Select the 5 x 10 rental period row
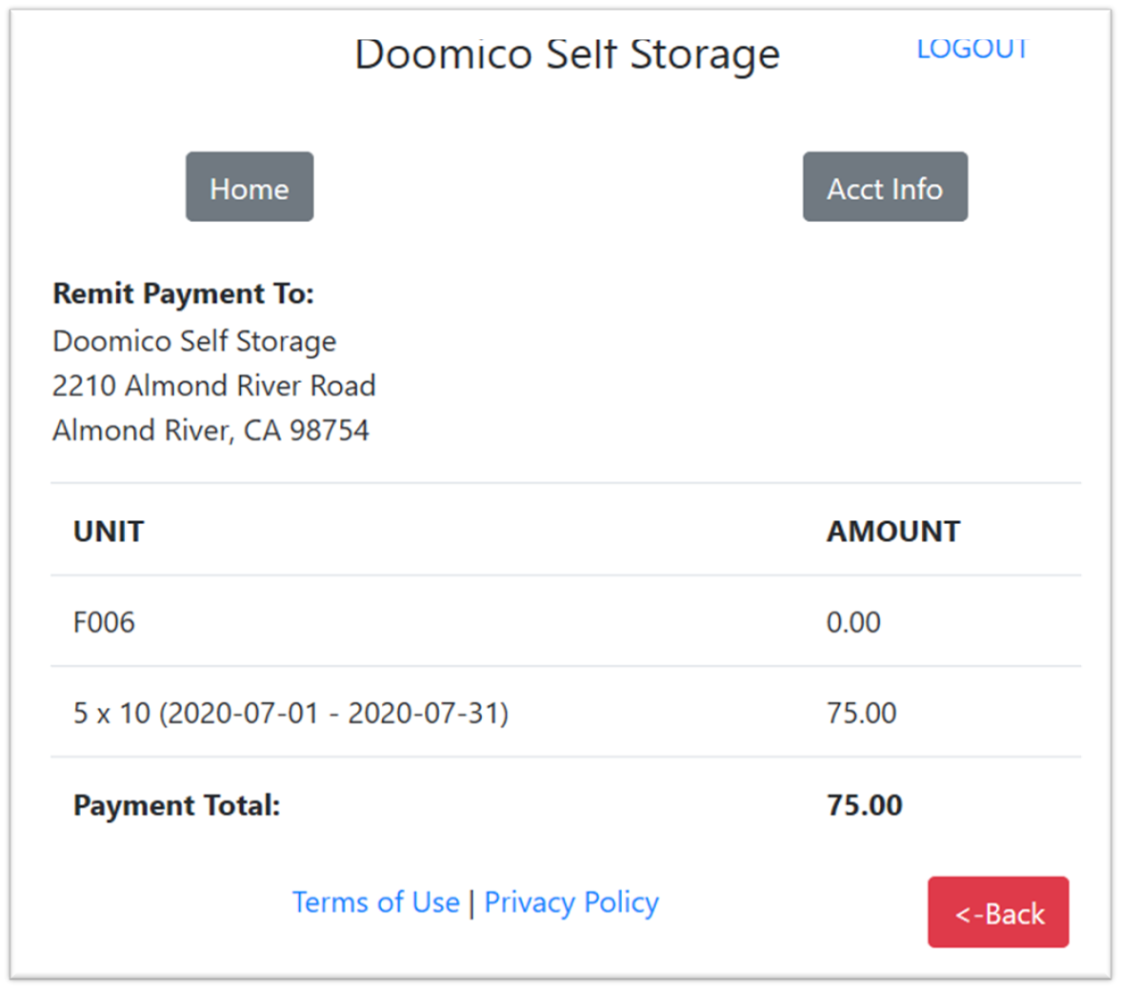Screen dimensions: 1121x989 coord(290,713)
